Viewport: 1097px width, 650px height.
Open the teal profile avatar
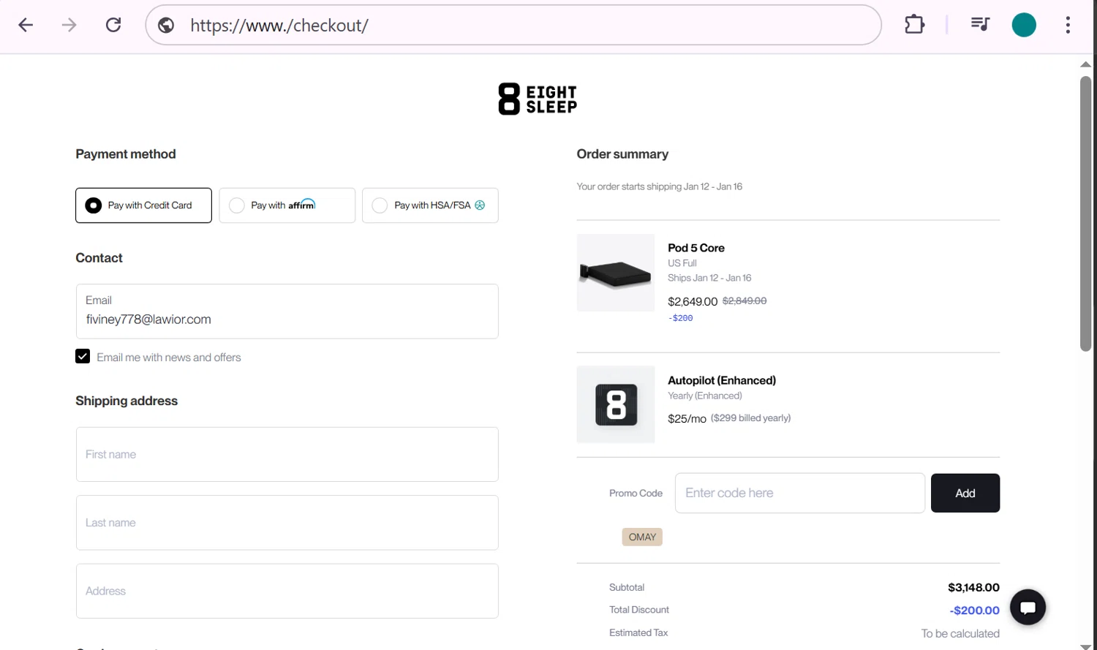[x=1024, y=25]
